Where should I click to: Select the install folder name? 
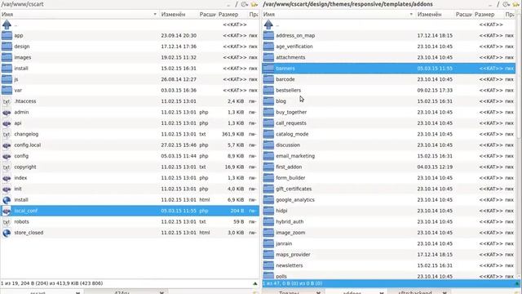pos(21,69)
